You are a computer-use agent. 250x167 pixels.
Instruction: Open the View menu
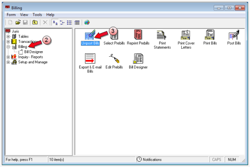[x=24, y=15]
